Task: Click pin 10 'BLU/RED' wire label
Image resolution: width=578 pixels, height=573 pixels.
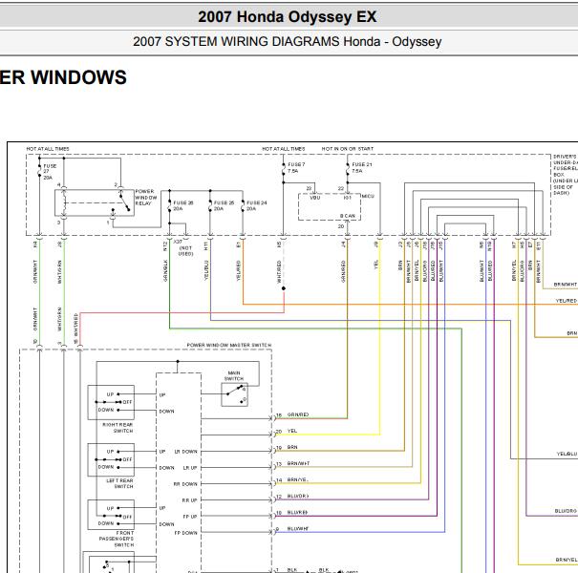Action: point(297,513)
